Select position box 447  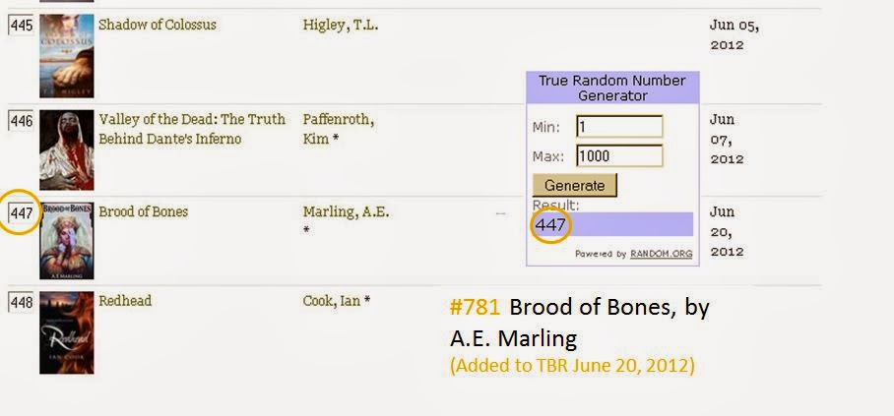[21, 213]
